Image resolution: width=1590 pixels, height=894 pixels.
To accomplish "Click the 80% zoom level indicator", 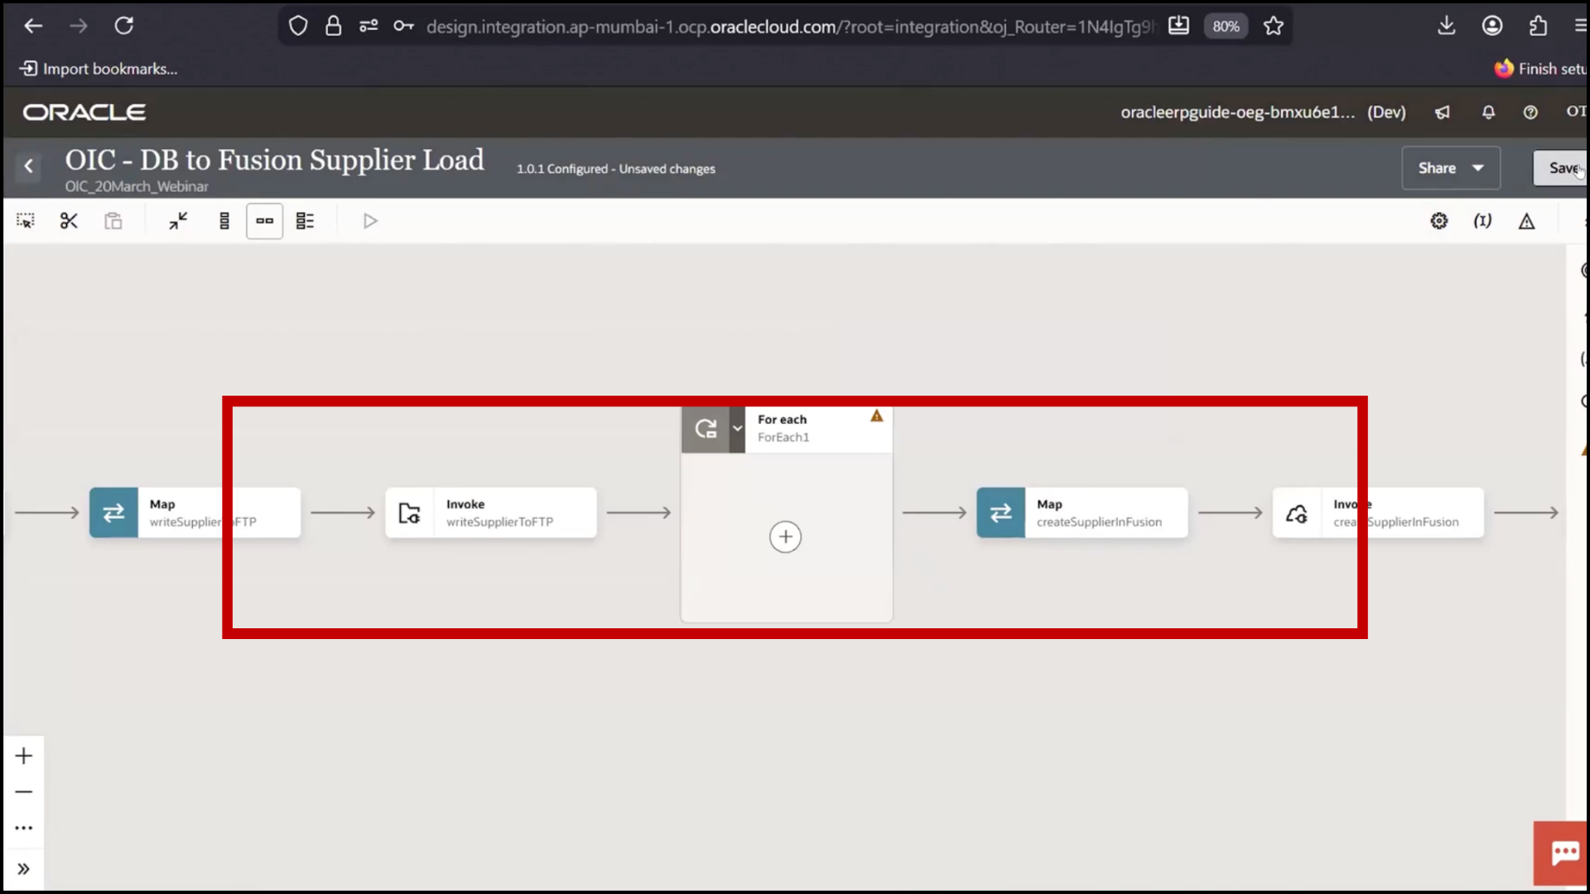I will point(1226,26).
